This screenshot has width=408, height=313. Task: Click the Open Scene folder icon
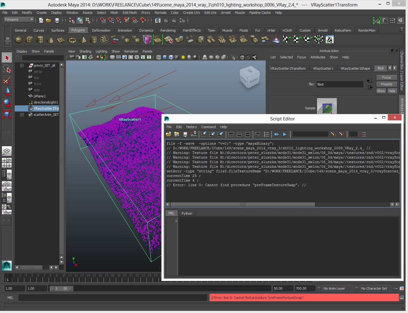pyautogui.click(x=48, y=20)
